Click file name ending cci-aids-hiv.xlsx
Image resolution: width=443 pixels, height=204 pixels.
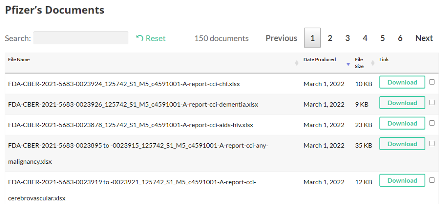tap(130, 125)
